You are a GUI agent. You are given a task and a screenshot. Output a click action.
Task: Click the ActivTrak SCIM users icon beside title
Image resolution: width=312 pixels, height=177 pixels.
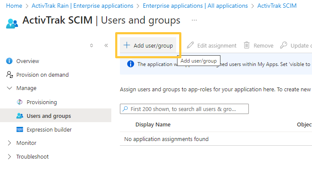pyautogui.click(x=12, y=24)
